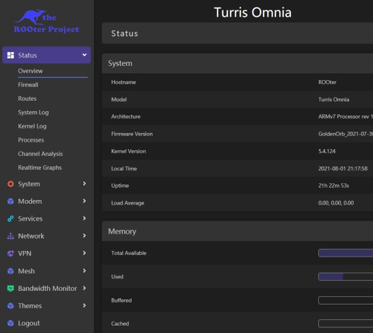Click the Themes cube icon
This screenshot has width=373, height=333.
click(11, 306)
